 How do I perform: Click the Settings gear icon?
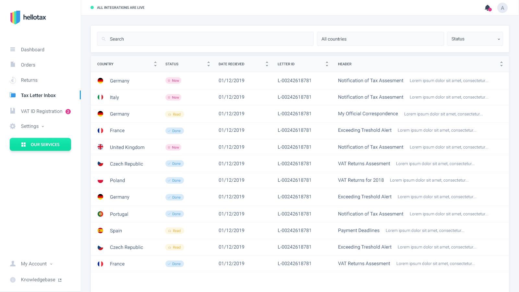click(x=13, y=126)
